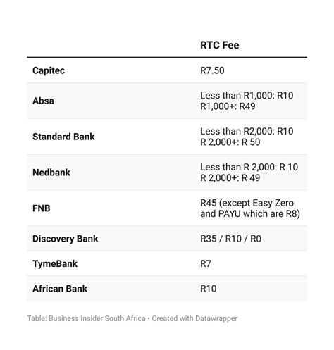Open the Created with Datawrapper link
Screen dimensions: 334x350
point(194,318)
